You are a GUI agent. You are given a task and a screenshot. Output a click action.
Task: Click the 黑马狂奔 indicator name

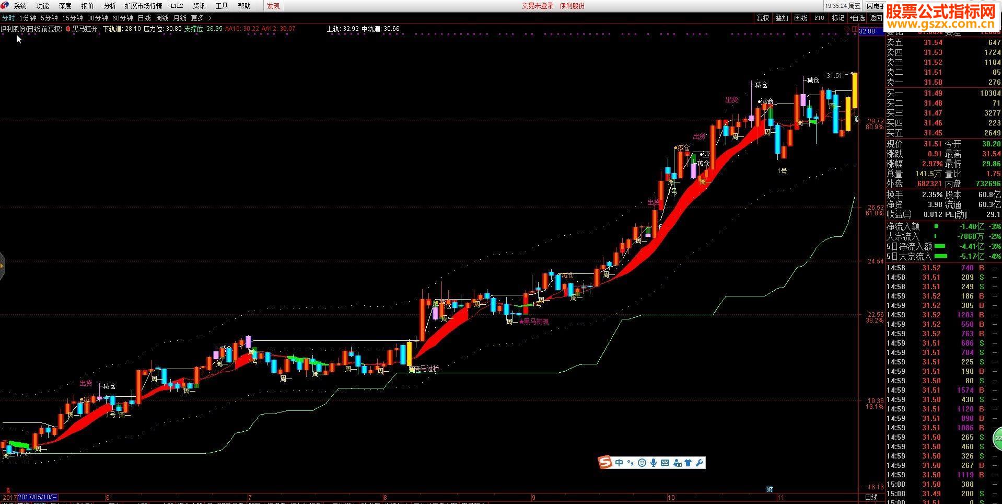coord(85,29)
